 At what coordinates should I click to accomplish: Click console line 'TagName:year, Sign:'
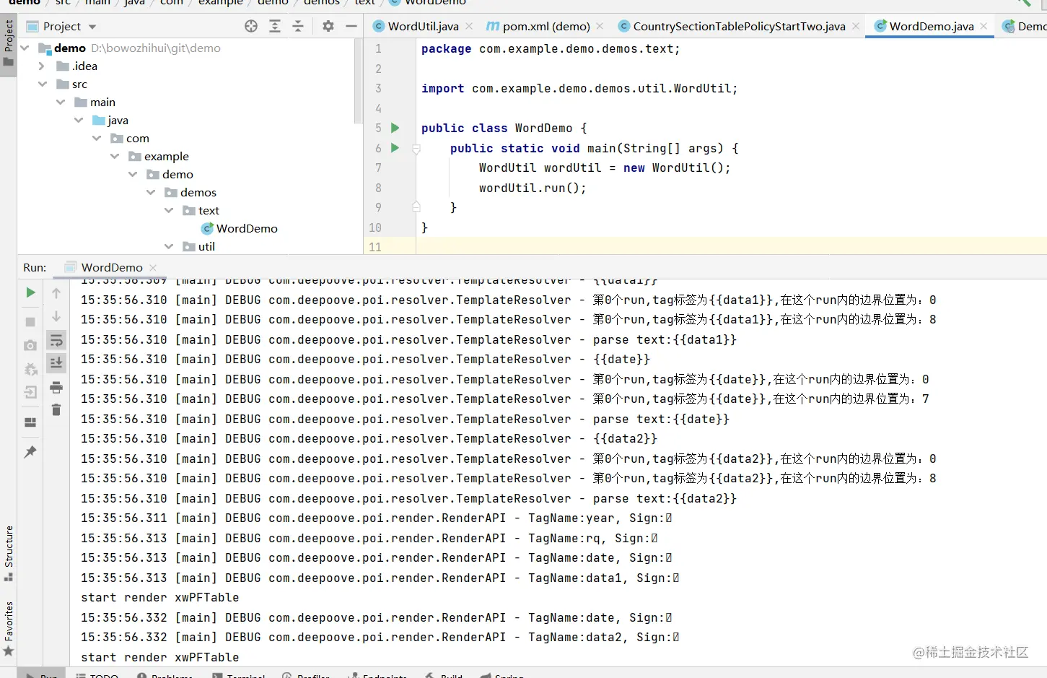point(600,518)
